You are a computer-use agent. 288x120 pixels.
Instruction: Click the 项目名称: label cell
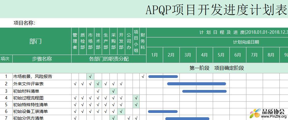click(24, 23)
